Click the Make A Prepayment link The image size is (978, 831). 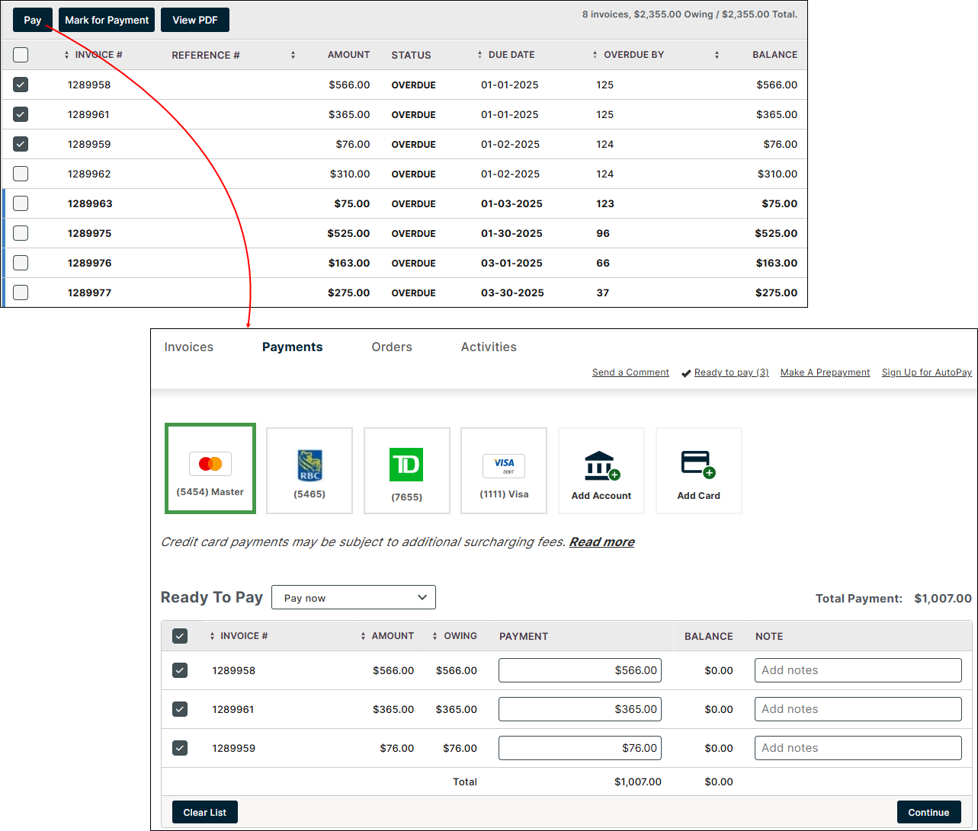825,372
